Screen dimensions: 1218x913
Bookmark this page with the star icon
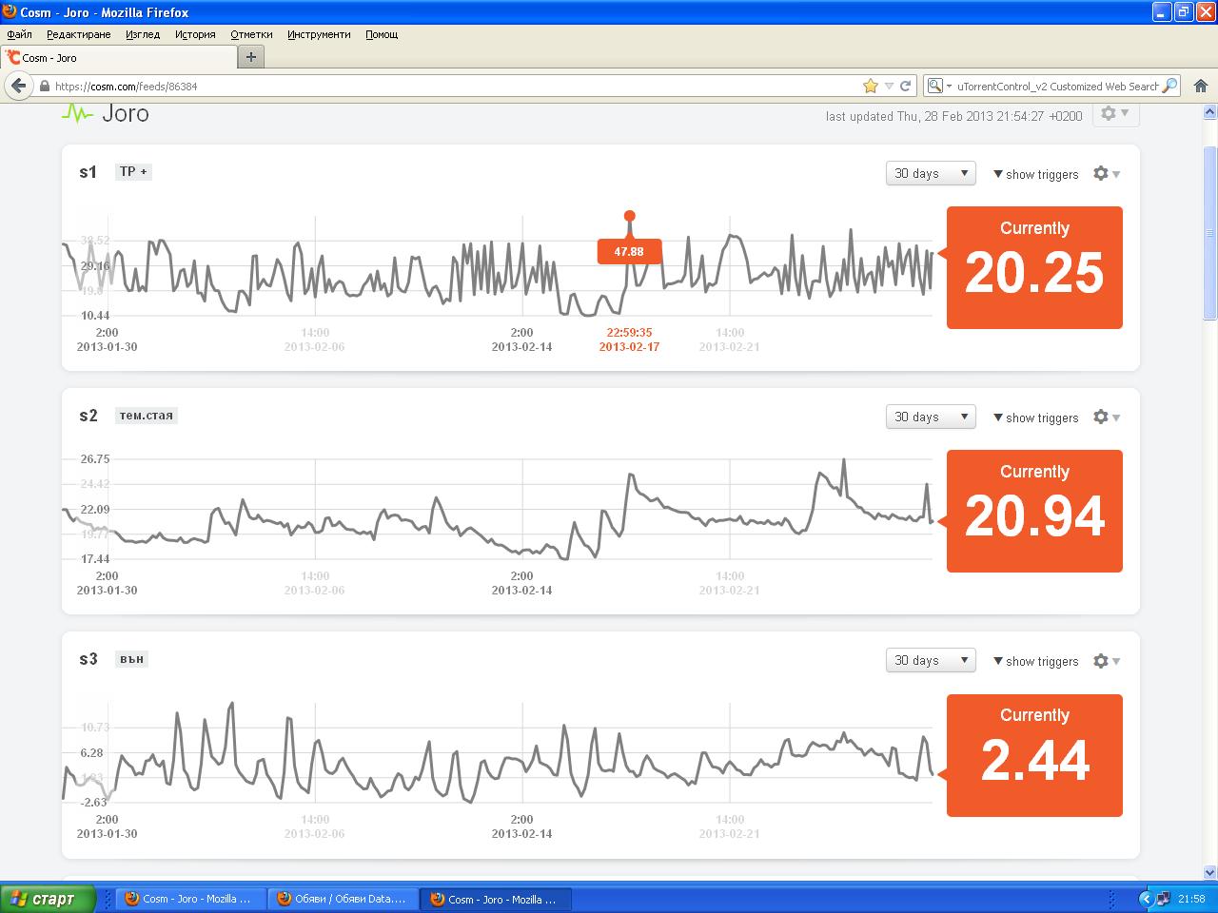click(x=870, y=86)
